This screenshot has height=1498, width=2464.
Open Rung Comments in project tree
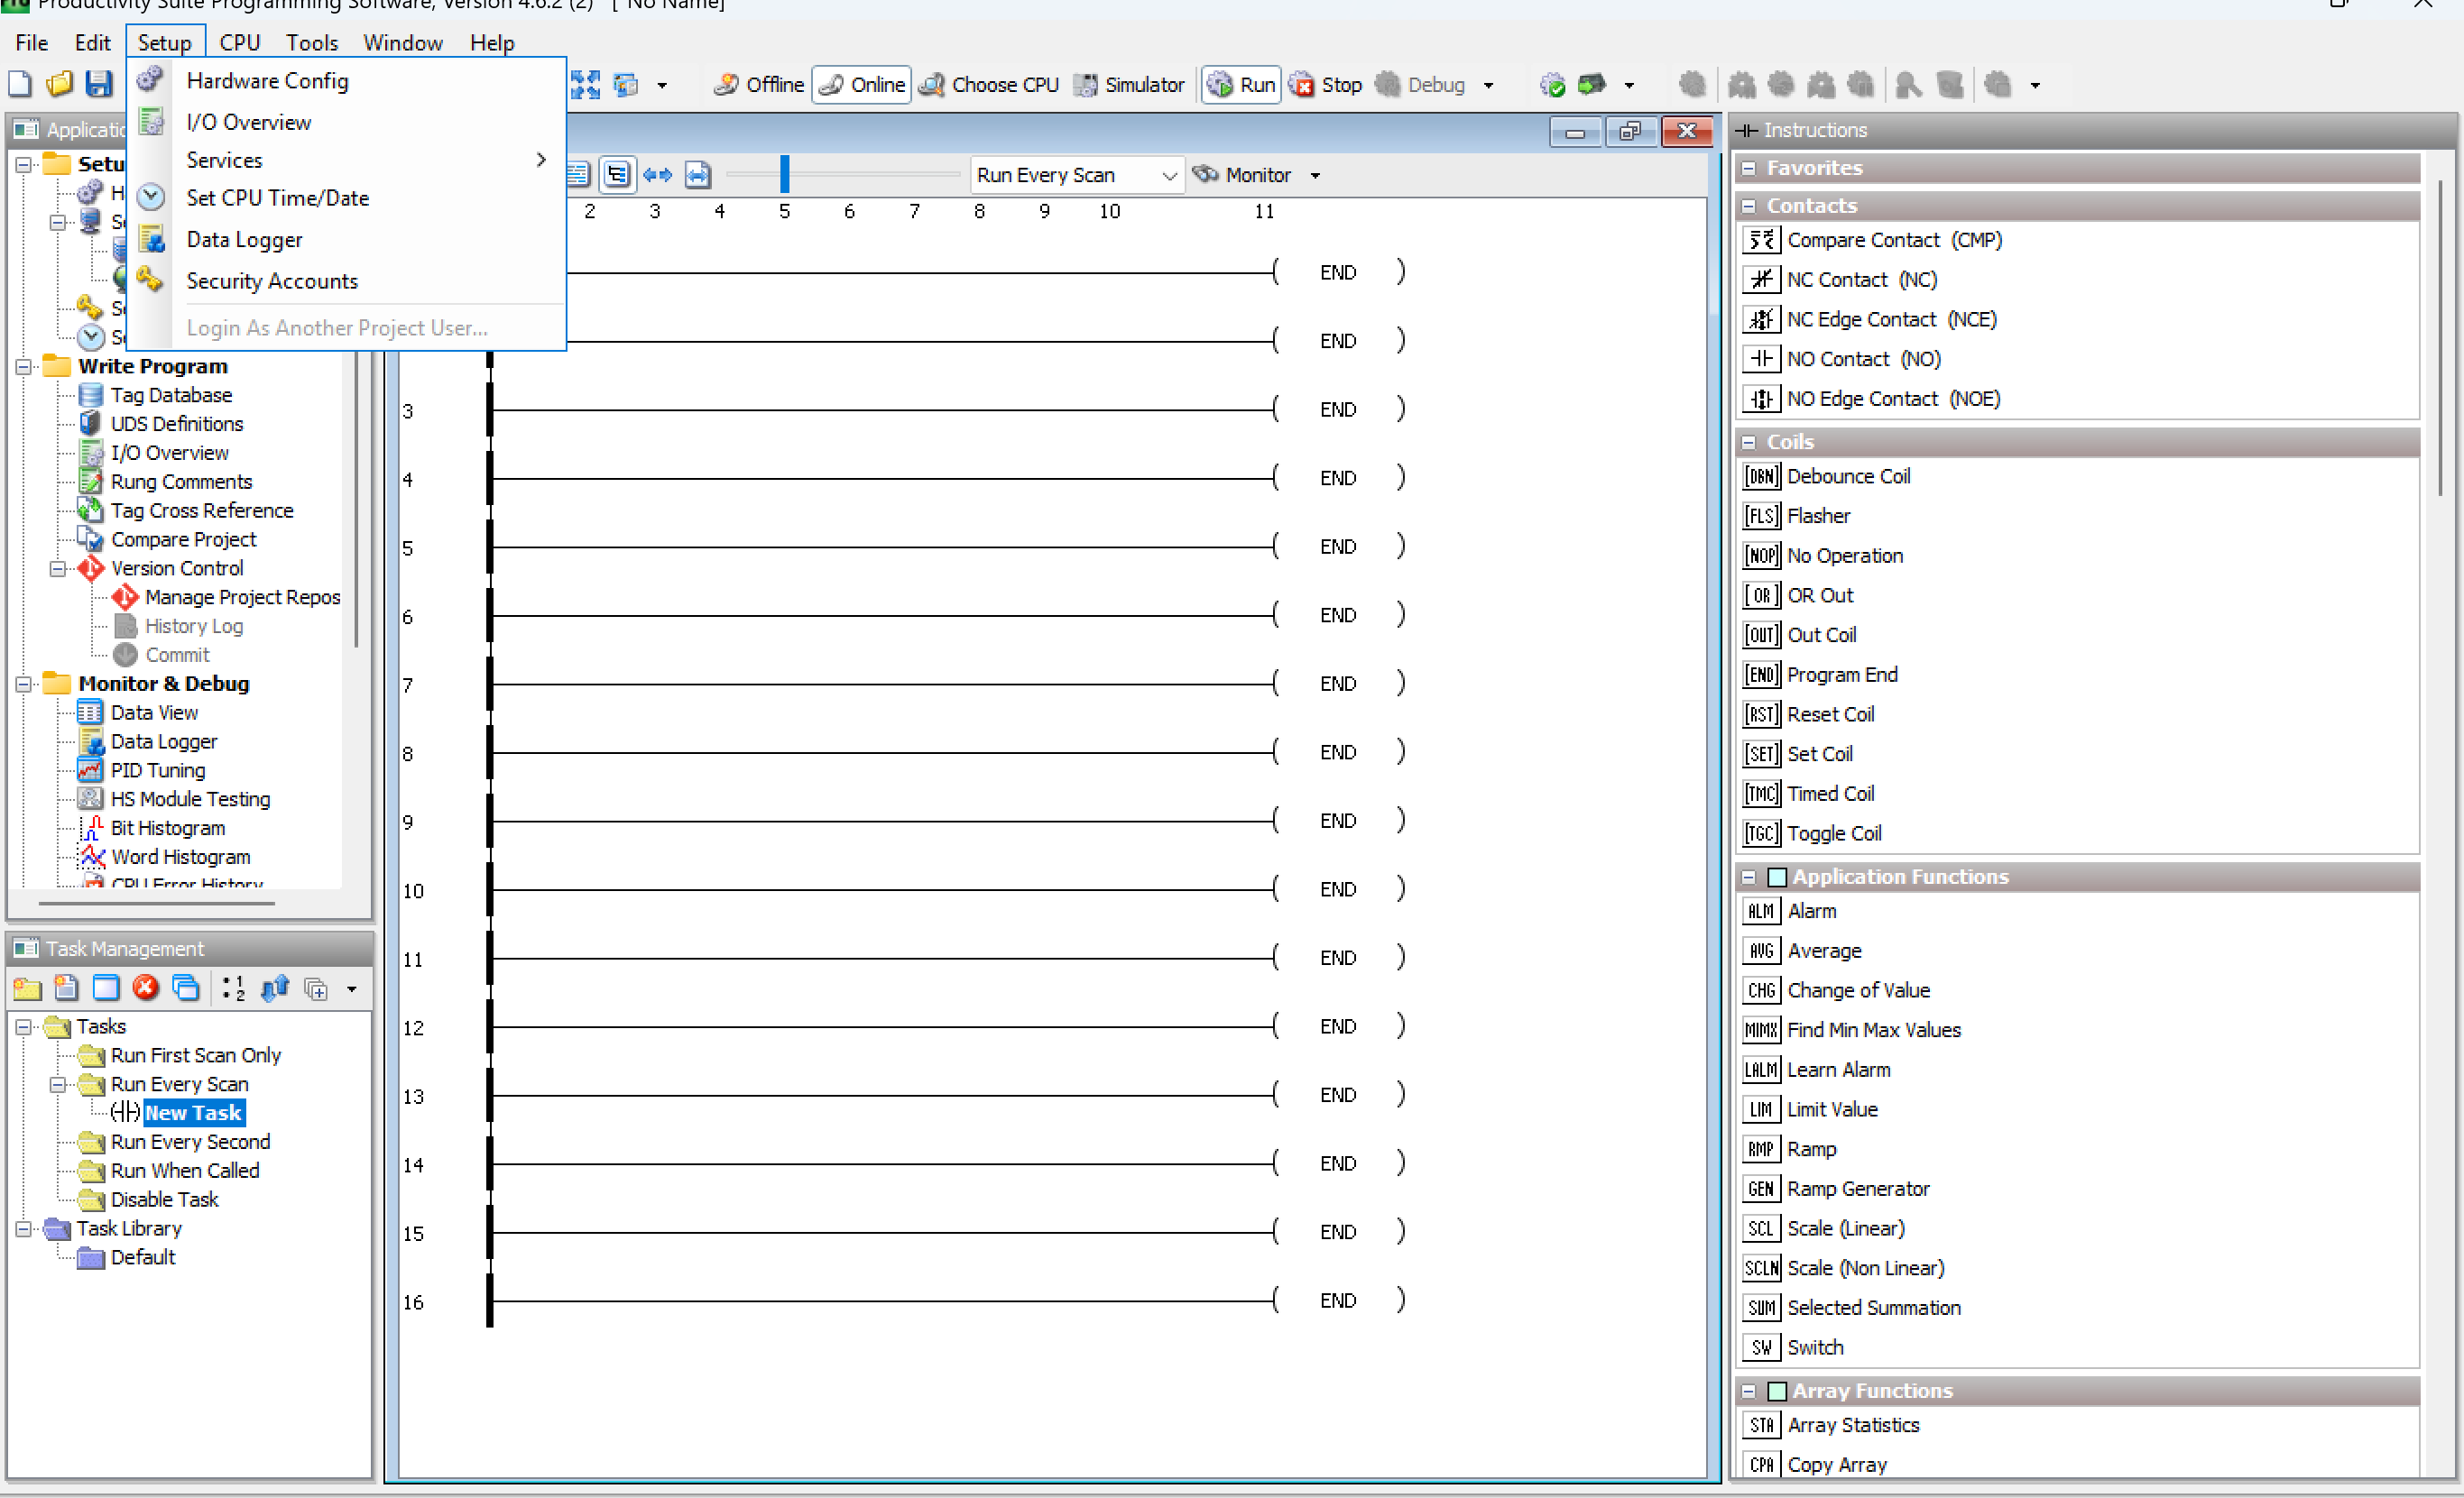pyautogui.click(x=181, y=482)
